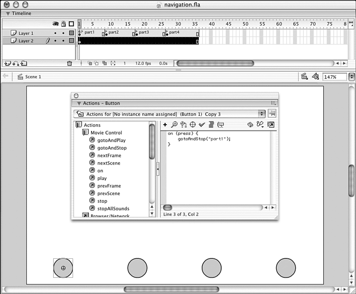The image size is (356, 294).
Task: Click the Reference book icon
Action: [x=250, y=125]
